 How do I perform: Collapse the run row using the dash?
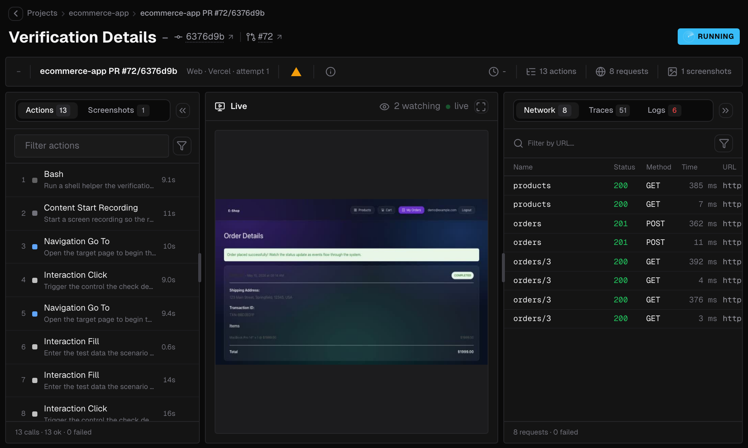19,71
